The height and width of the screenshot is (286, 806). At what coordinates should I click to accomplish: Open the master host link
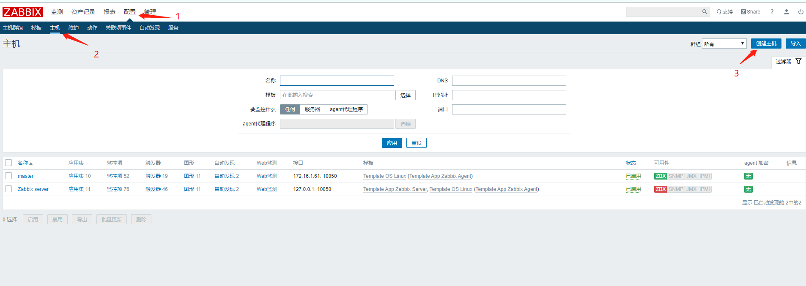(25, 176)
